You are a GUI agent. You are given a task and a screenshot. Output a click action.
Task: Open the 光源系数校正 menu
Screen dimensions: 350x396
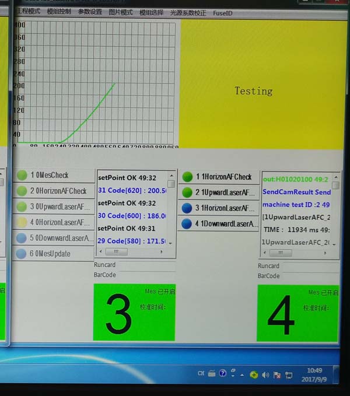coord(188,12)
